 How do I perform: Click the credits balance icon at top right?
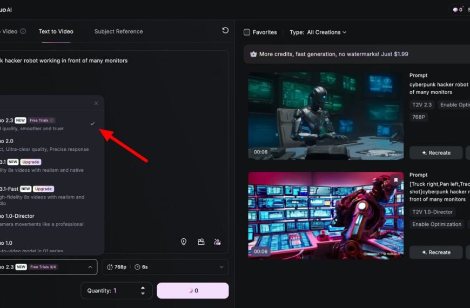(x=456, y=10)
